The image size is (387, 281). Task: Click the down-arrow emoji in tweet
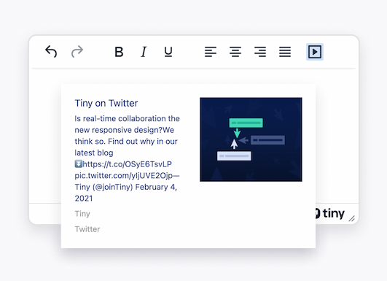pos(79,163)
